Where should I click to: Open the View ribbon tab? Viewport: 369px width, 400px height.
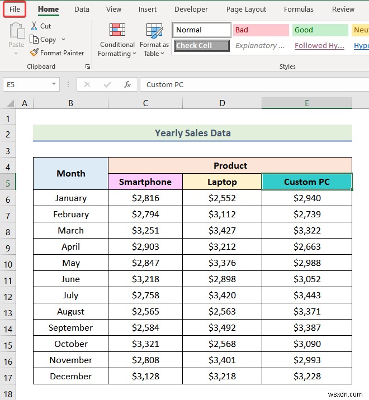113,9
